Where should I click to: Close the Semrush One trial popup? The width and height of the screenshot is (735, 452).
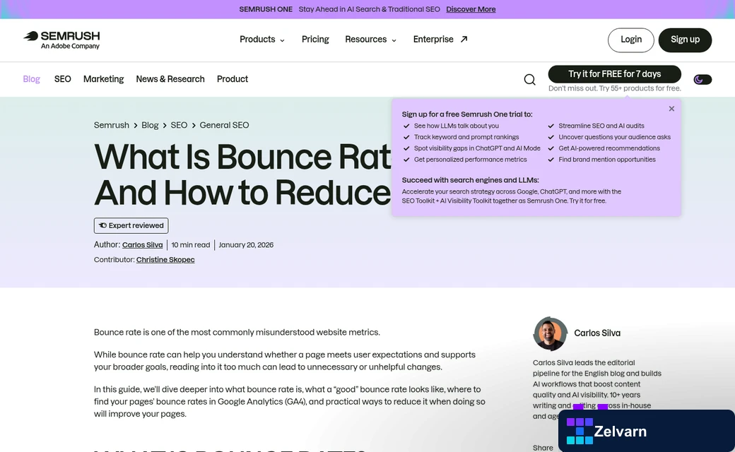coord(671,109)
